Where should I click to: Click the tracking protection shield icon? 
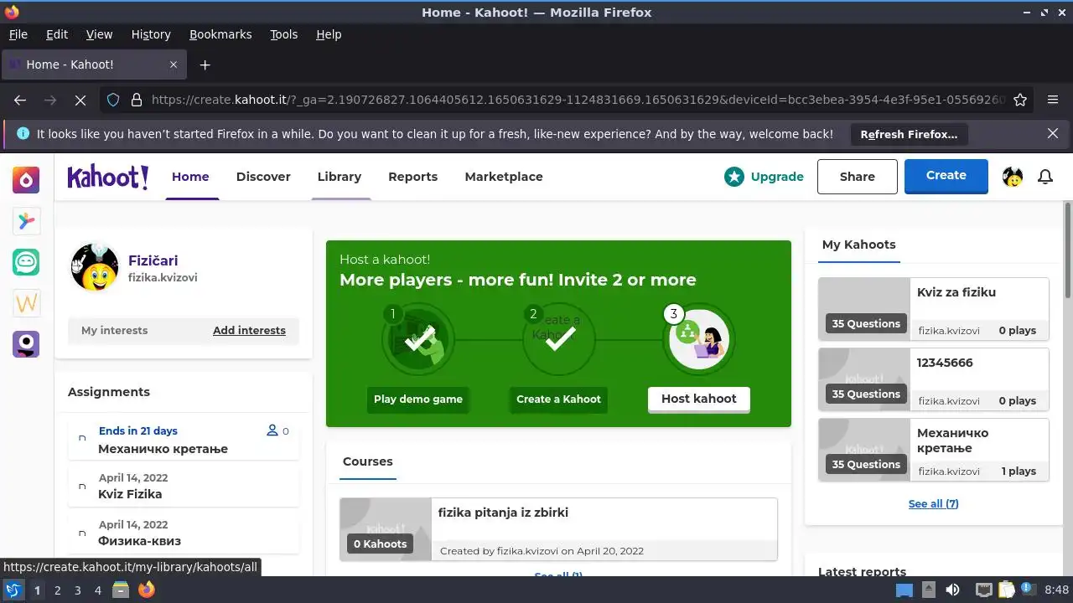click(x=113, y=100)
